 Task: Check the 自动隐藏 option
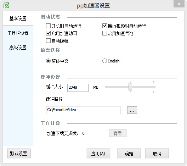48,41
